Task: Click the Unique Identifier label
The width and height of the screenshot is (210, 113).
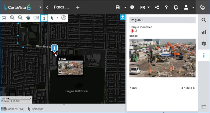Action: click(x=140, y=27)
